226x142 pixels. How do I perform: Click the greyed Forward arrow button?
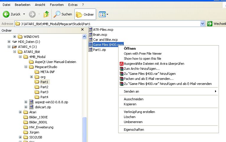(x=32, y=14)
